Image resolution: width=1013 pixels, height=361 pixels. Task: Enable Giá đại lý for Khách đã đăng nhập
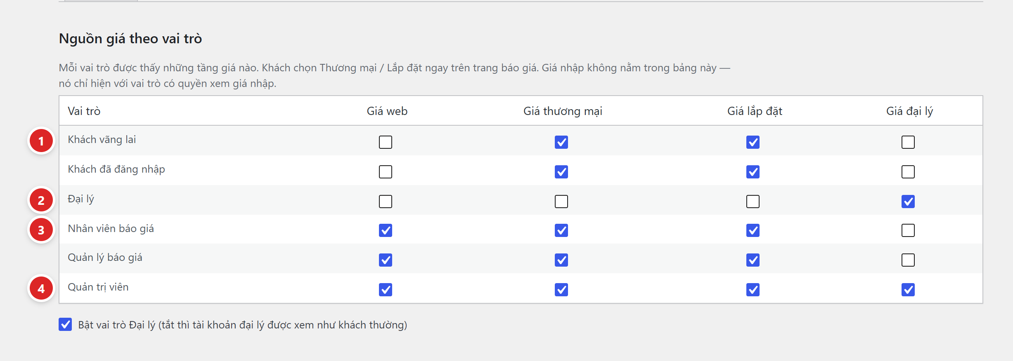coord(908,172)
